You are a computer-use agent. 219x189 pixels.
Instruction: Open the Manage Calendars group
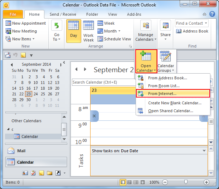pos(146,31)
